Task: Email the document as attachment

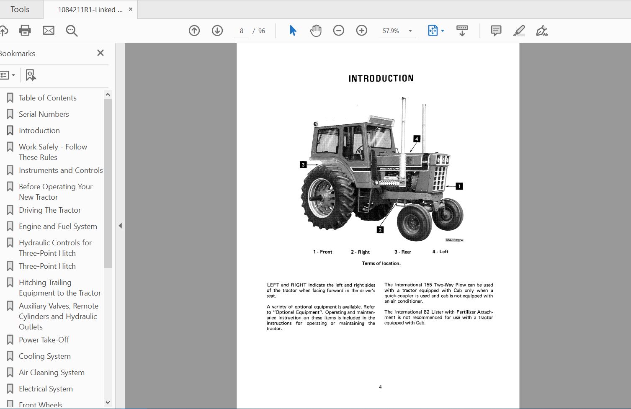Action: (48, 30)
